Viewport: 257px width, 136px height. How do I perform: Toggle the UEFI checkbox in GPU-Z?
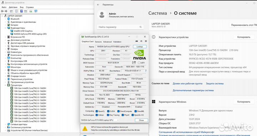pos(139,63)
